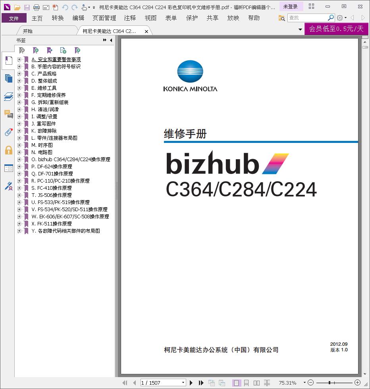Open the security lock panel
The height and width of the screenshot is (389, 370).
9,150
